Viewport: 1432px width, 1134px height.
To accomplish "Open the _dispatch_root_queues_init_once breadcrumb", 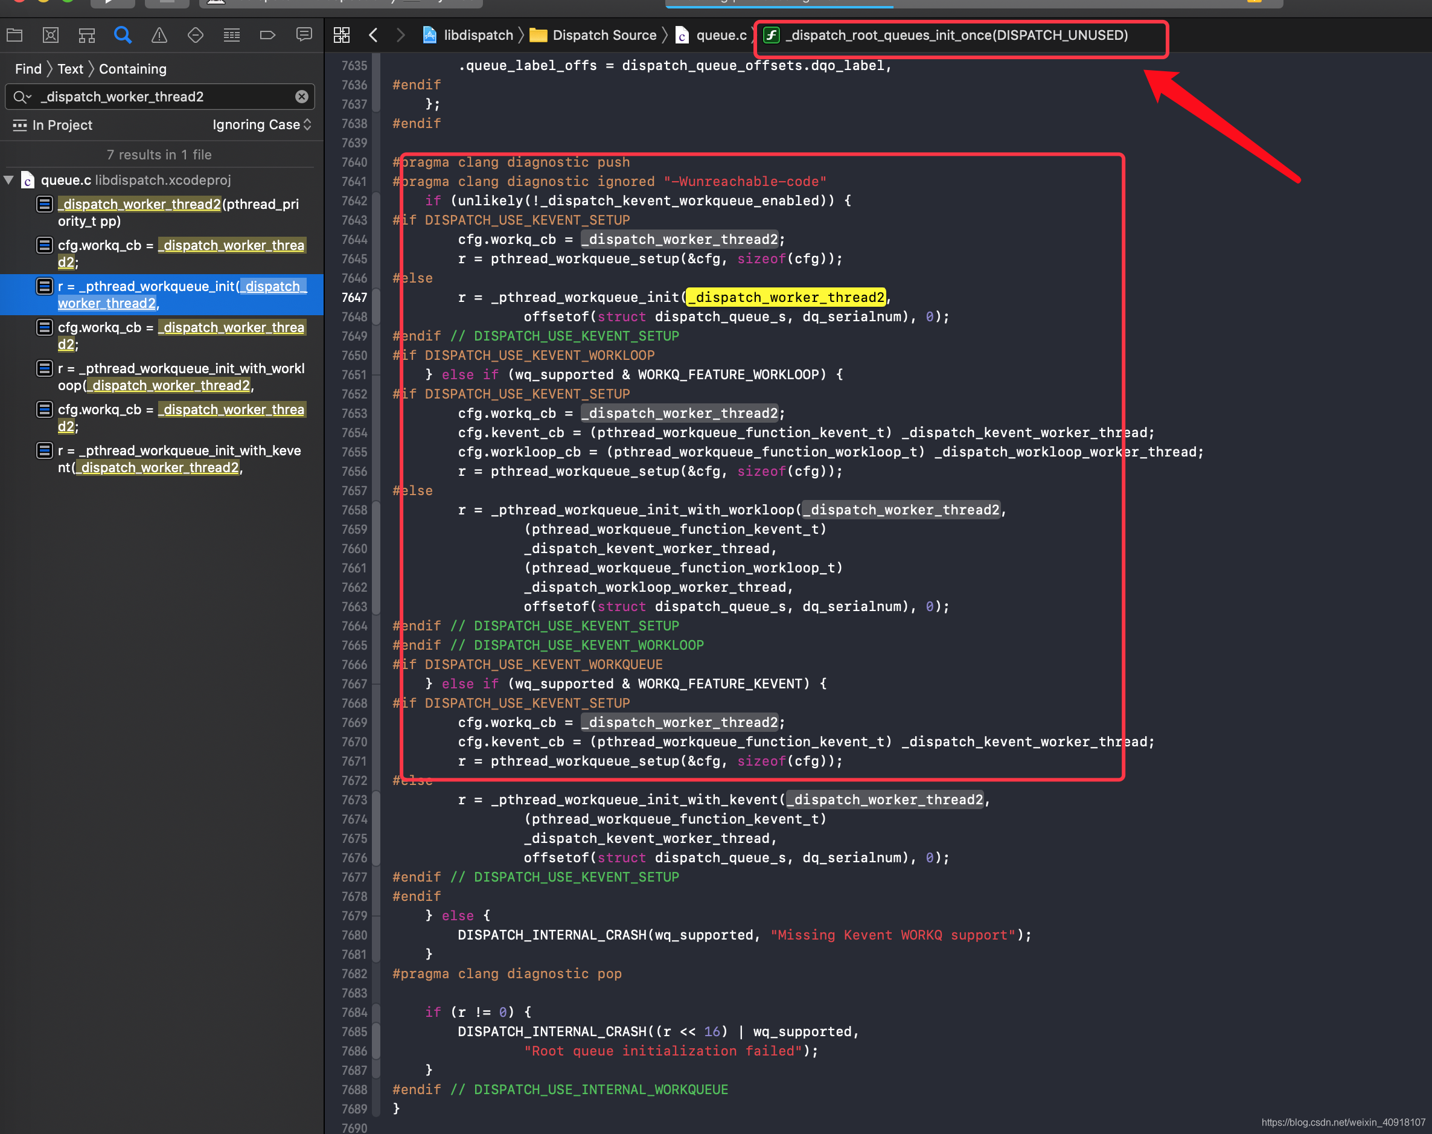I will click(956, 35).
